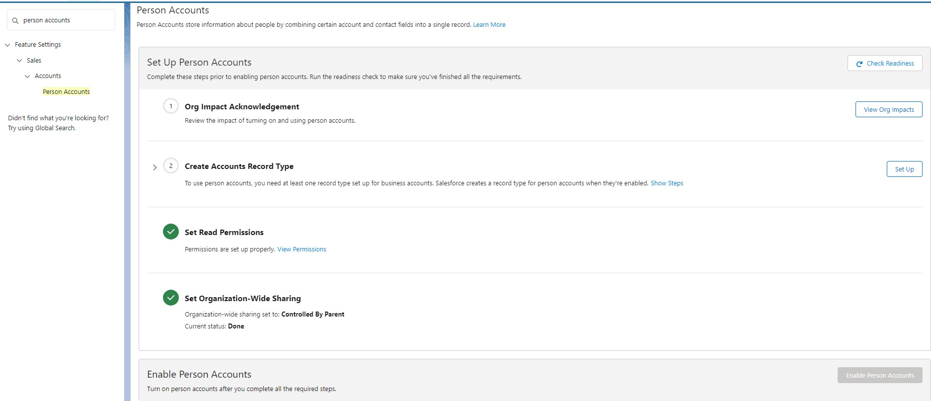Viewport: 931px width, 401px height.
Task: Open the Accounts setup menu item
Action: tap(48, 76)
